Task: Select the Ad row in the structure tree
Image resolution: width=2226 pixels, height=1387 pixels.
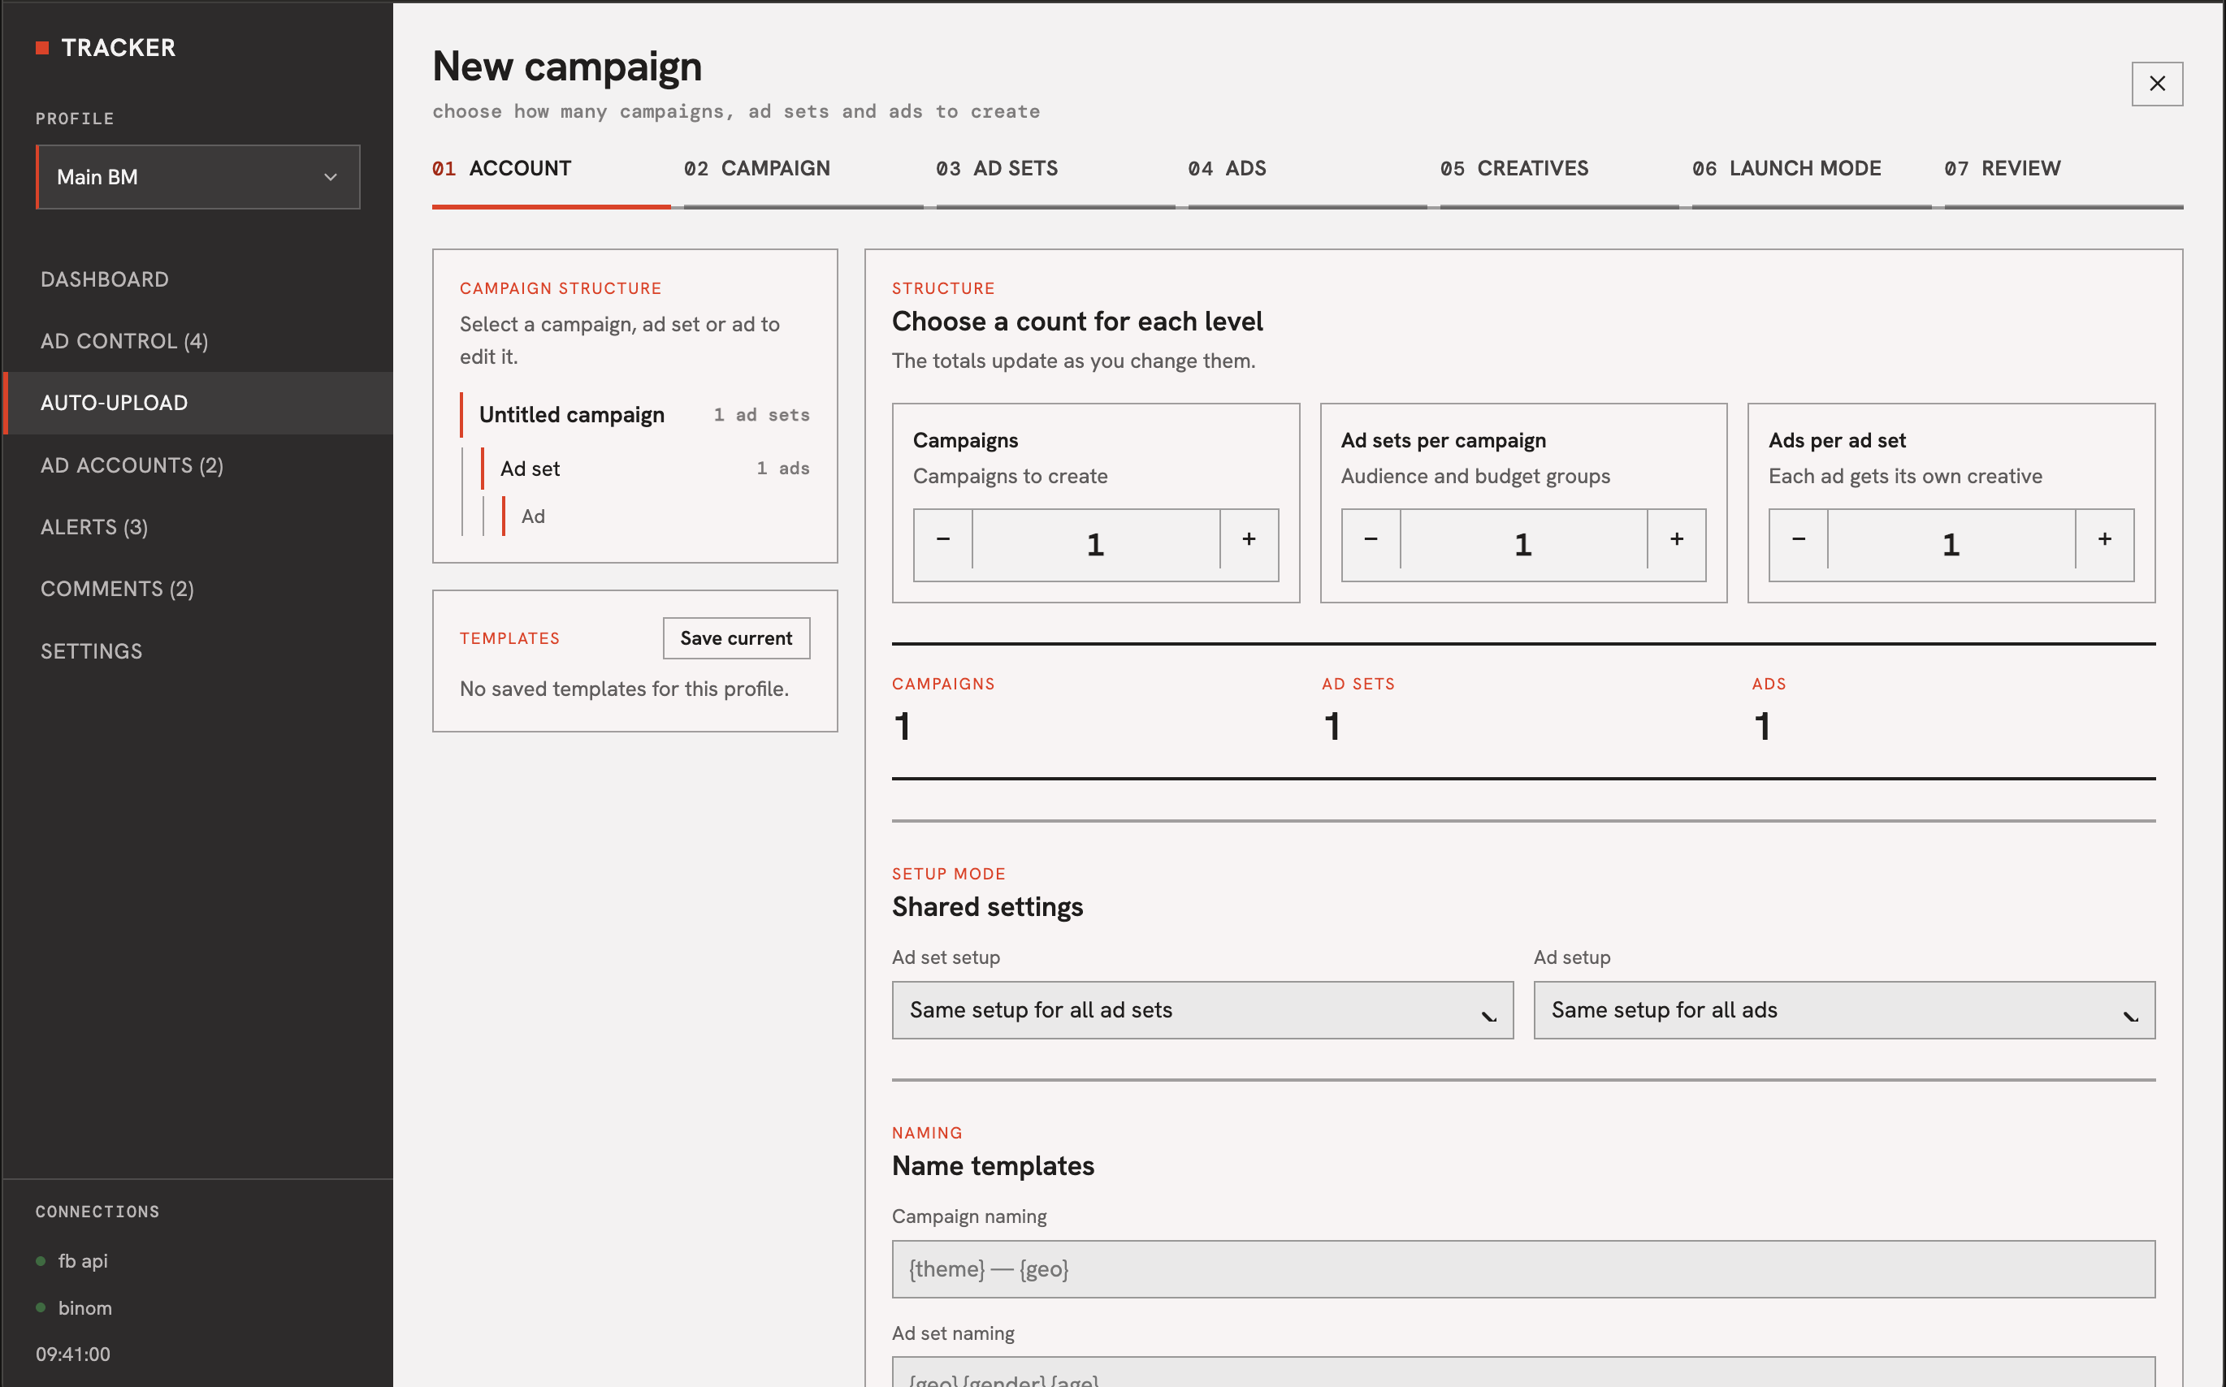Action: (656, 516)
